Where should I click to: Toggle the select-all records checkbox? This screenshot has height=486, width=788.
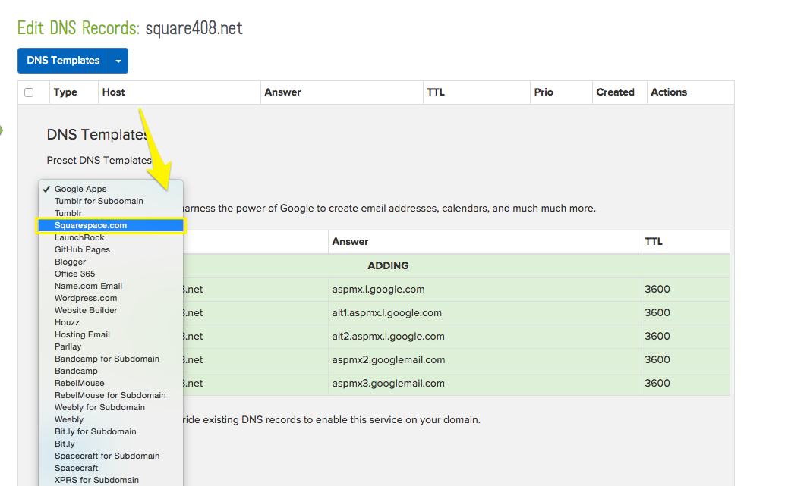[29, 92]
